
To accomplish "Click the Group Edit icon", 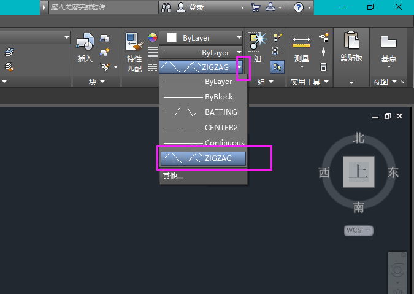I will point(277,37).
